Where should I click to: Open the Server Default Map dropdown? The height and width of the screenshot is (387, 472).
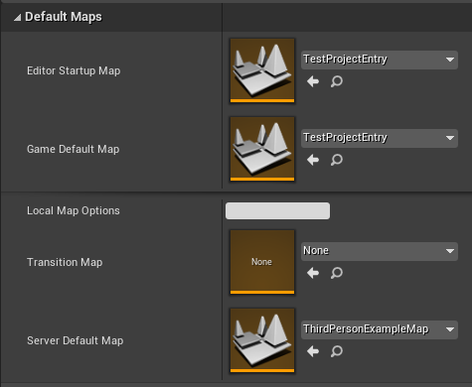380,329
